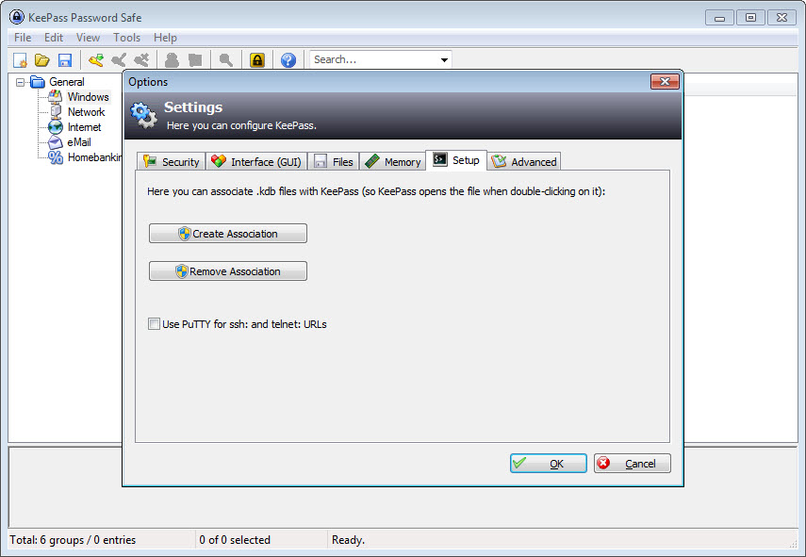Minimize the KeePass main window

coord(719,18)
